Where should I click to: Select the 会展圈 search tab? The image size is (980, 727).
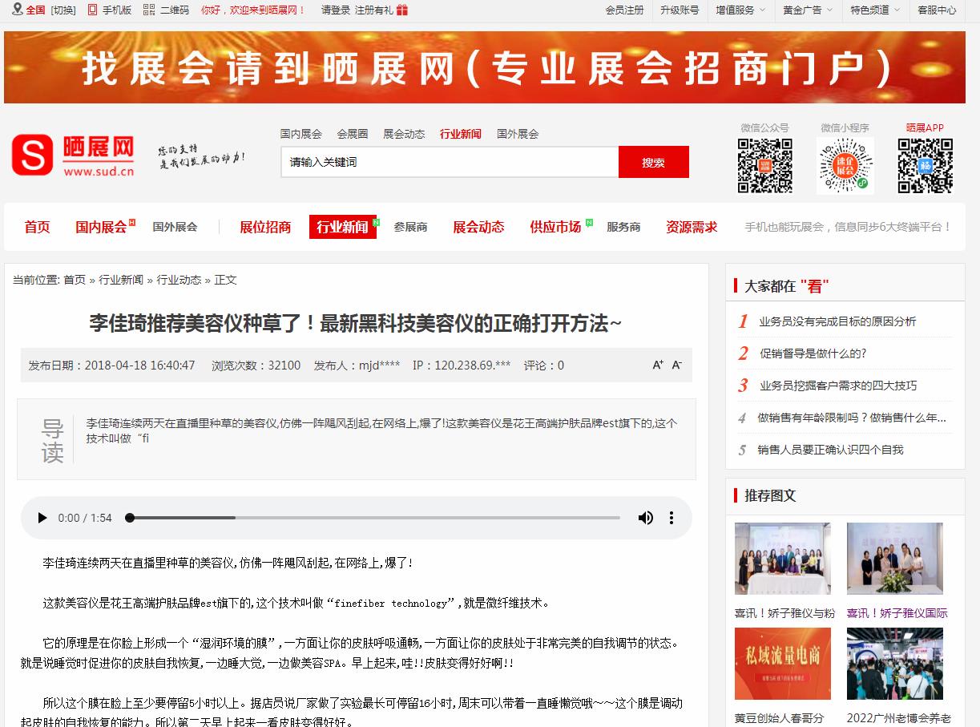(353, 134)
